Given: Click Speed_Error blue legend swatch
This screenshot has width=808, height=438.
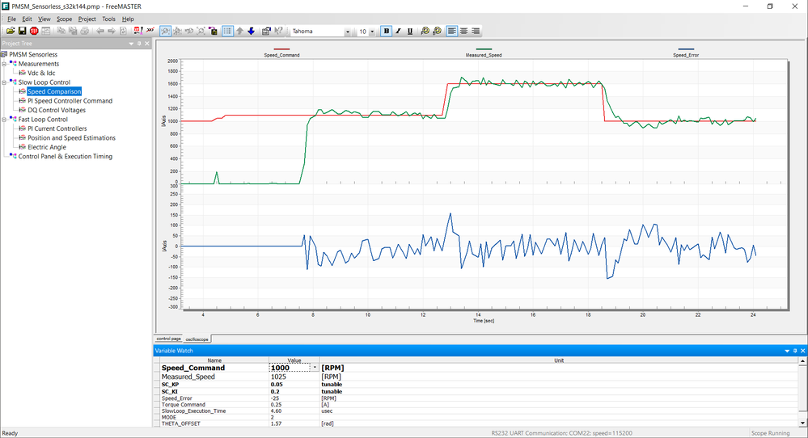Looking at the screenshot, I should [686, 49].
